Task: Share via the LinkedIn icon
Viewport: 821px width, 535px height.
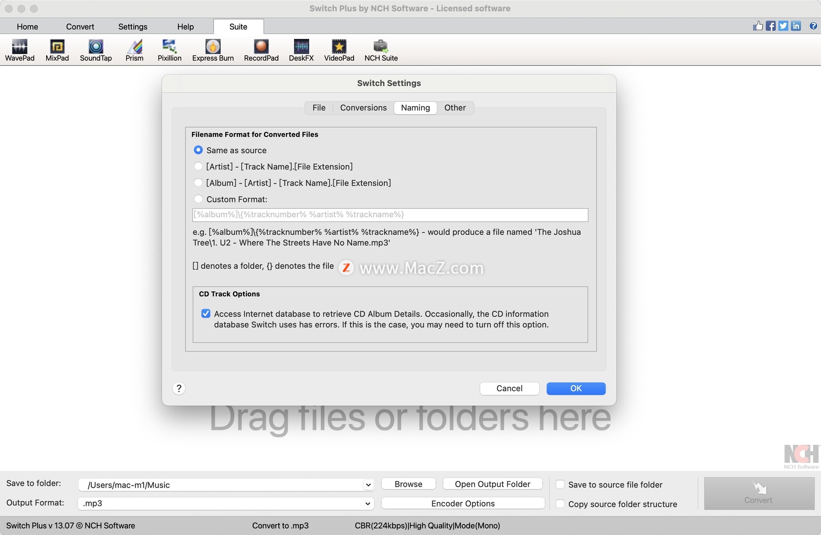Action: point(796,26)
